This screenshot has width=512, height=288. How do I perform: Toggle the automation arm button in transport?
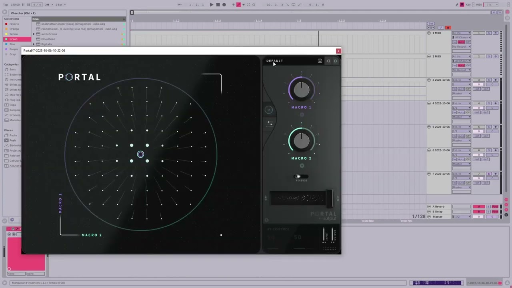(238, 5)
